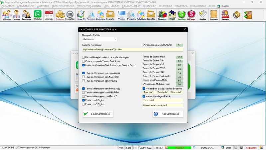Click Consulta icon left of Vendas
This screenshot has height=150, width=266.
(110, 15)
